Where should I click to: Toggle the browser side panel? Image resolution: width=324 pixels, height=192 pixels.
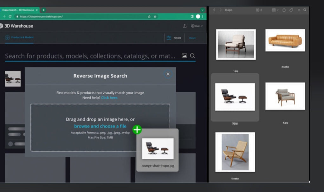[x=192, y=17]
